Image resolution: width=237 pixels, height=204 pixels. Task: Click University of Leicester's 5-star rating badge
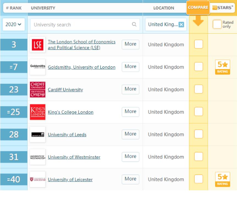pos(222,180)
